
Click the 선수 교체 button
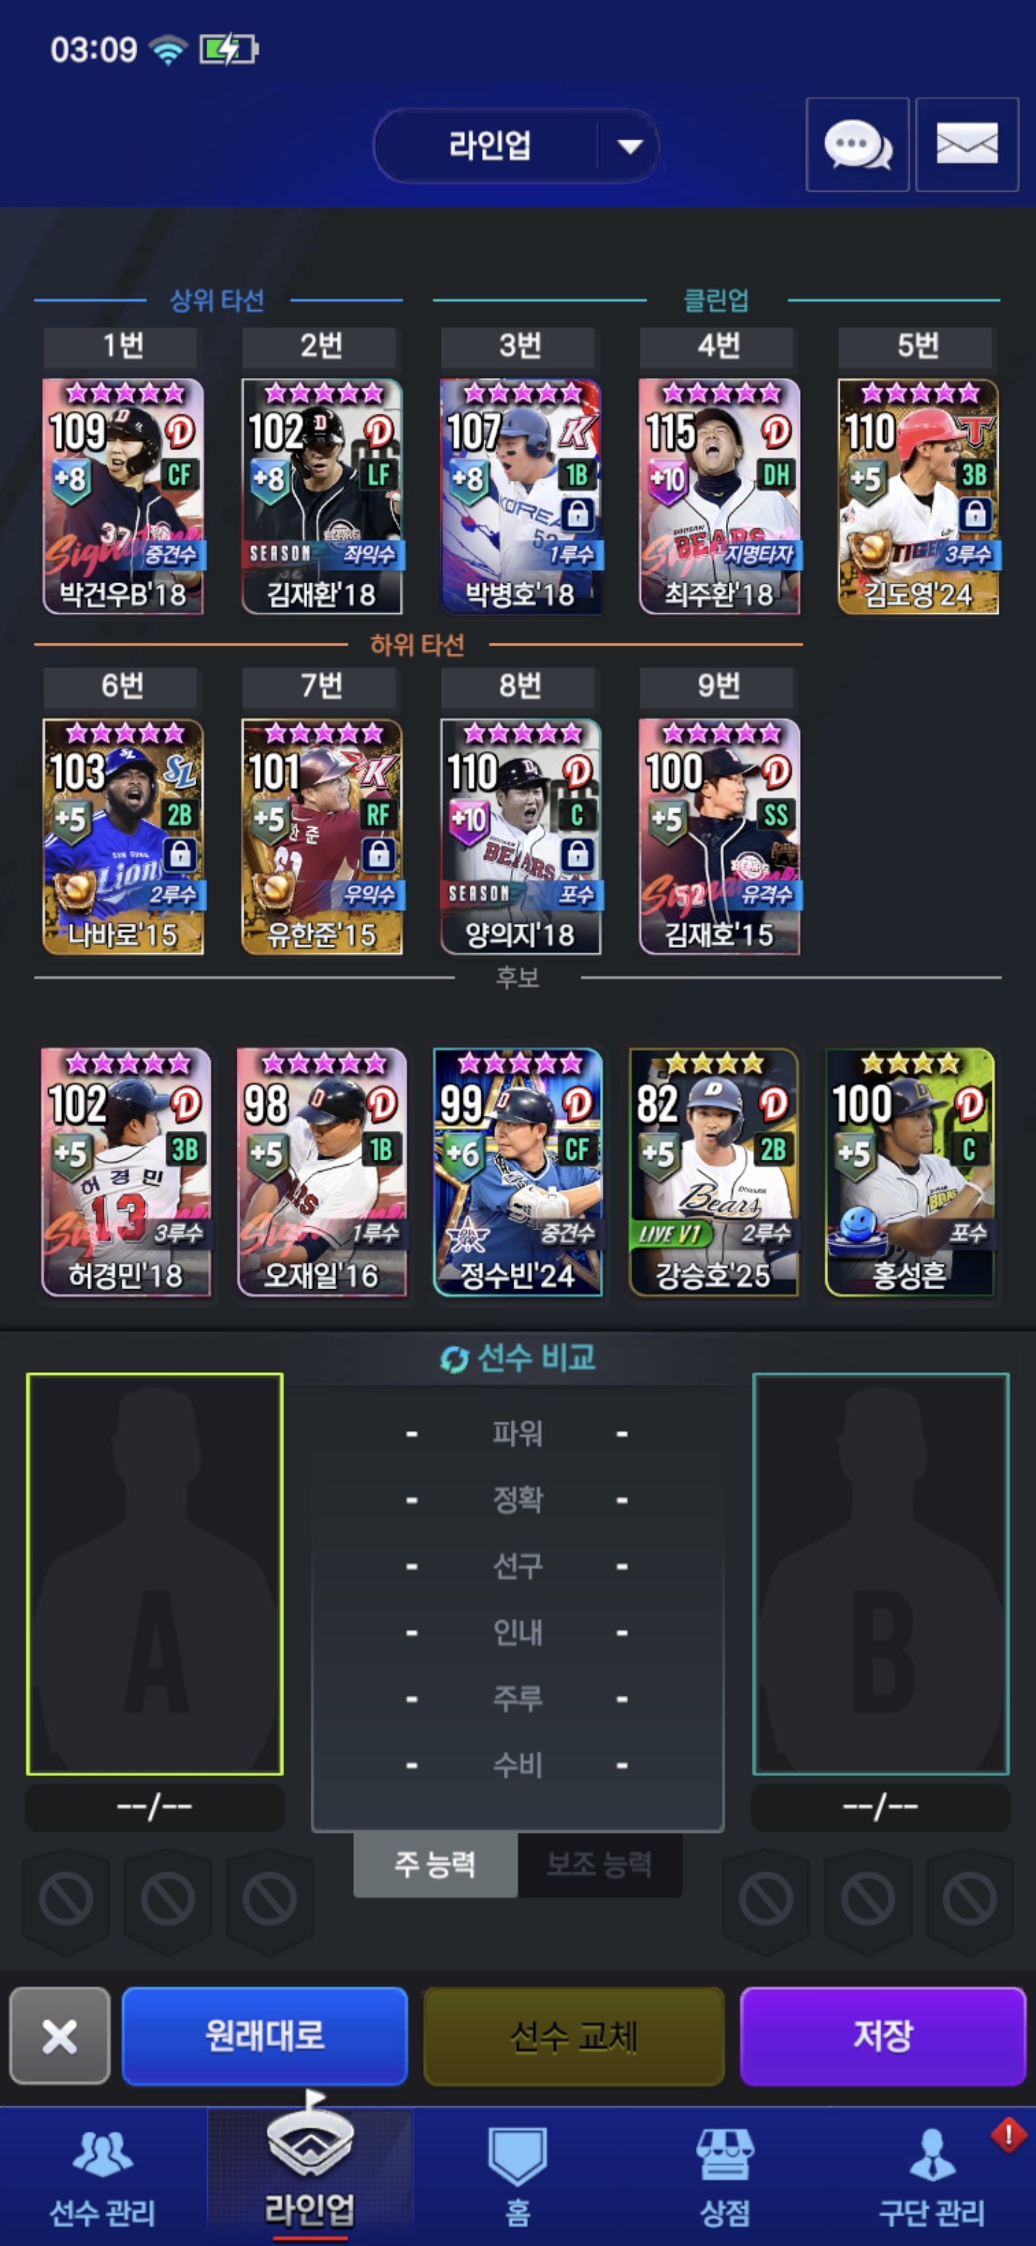point(573,2036)
